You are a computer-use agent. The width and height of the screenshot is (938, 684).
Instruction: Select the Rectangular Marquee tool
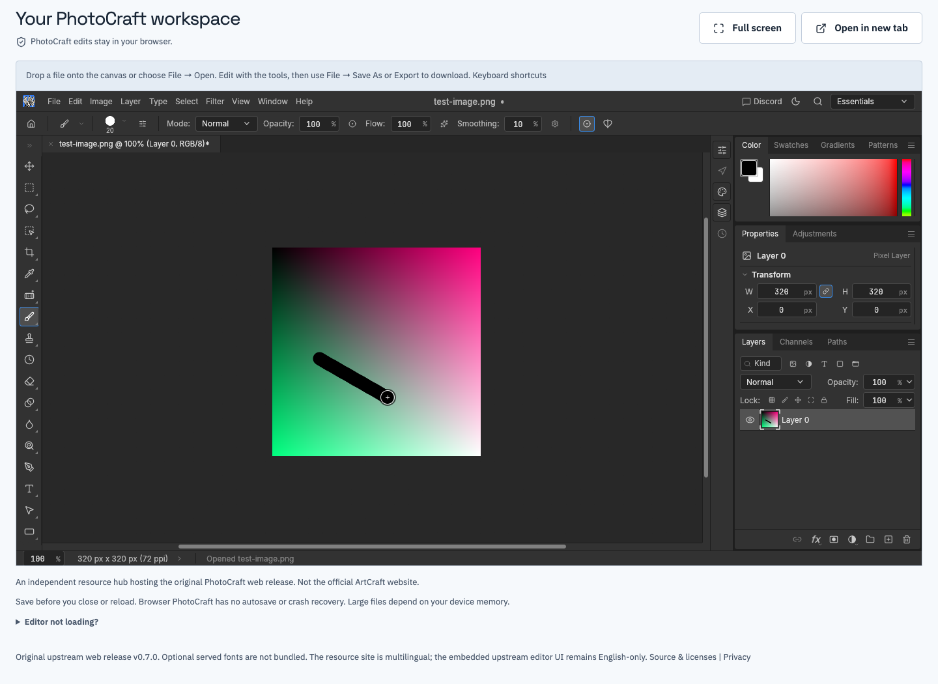[29, 188]
